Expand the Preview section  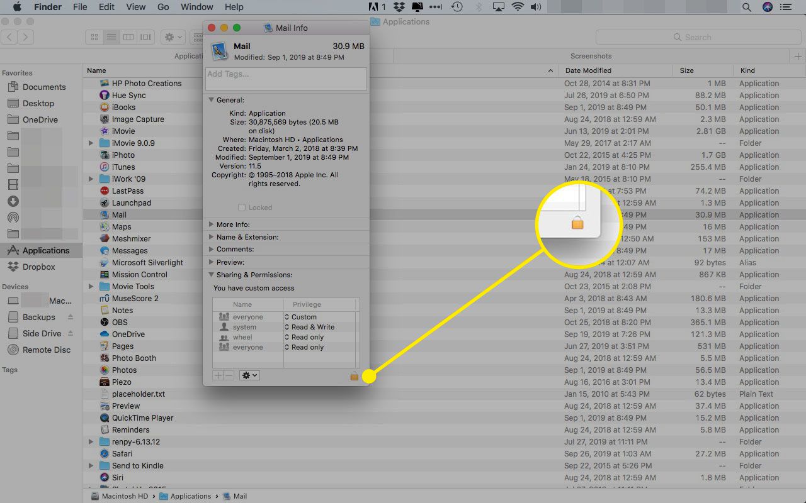(x=211, y=262)
